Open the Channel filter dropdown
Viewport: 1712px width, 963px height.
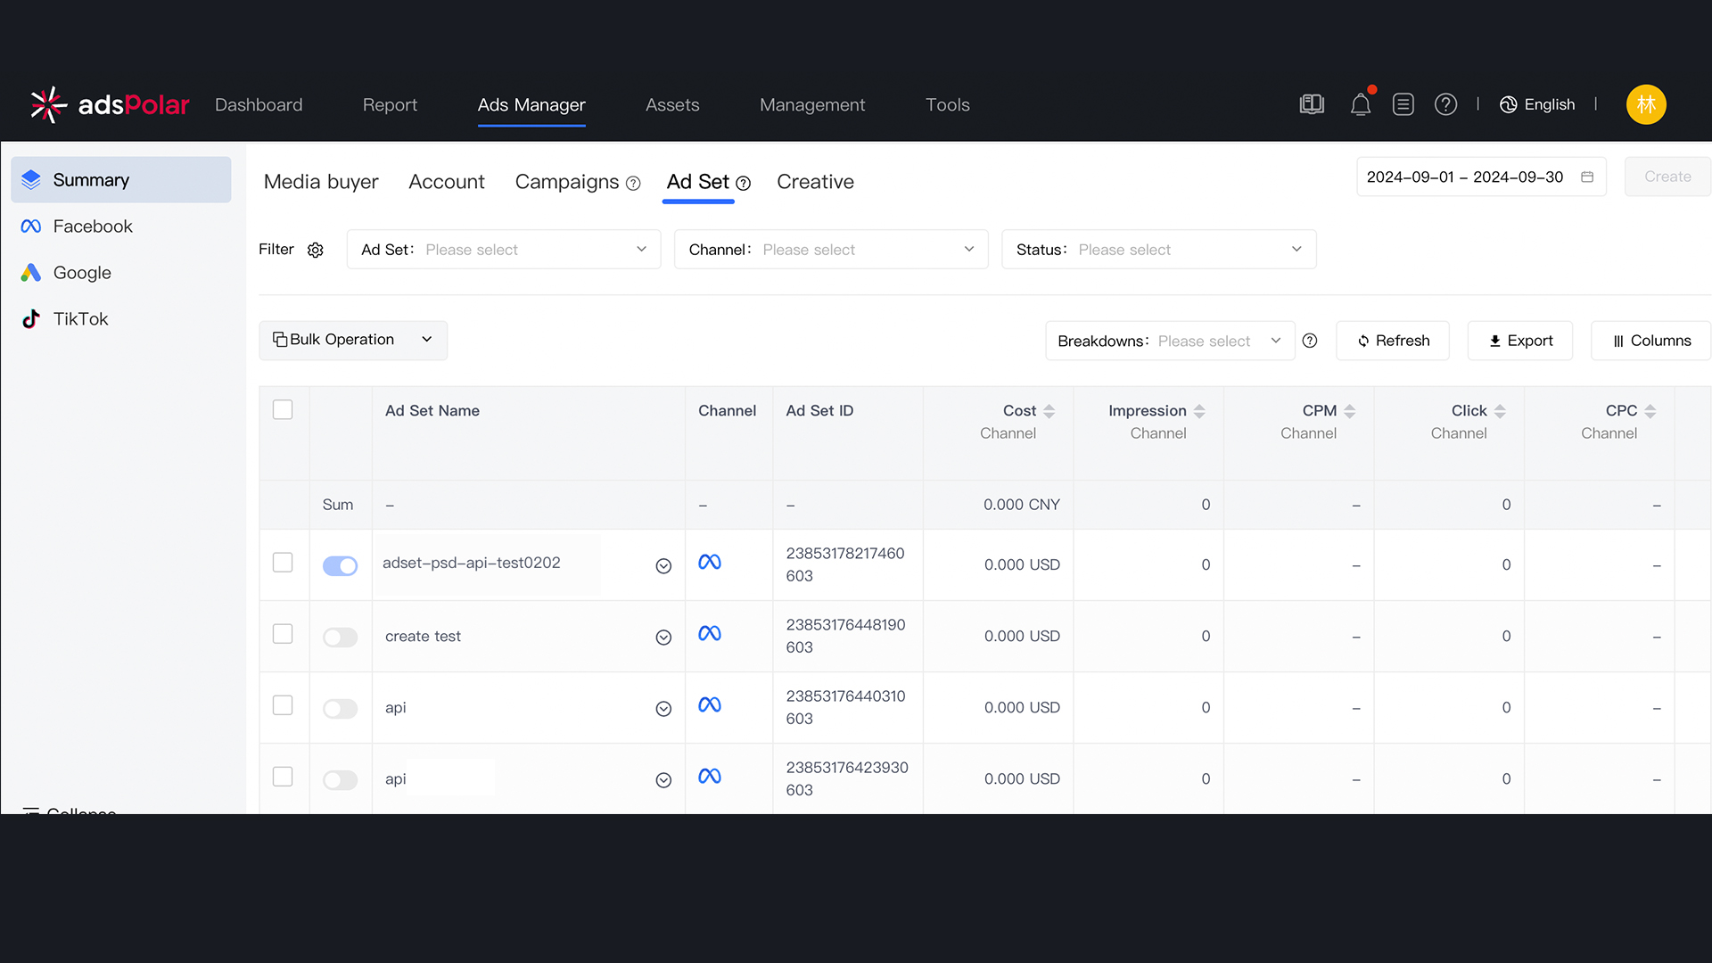pos(830,250)
